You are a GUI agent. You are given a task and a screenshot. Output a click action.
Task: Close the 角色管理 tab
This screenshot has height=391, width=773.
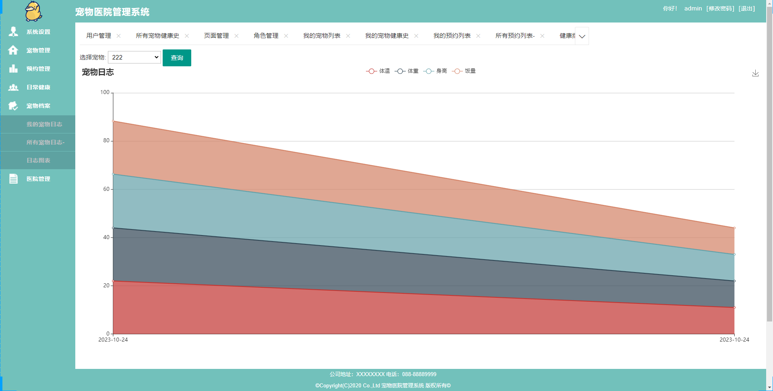tap(286, 36)
